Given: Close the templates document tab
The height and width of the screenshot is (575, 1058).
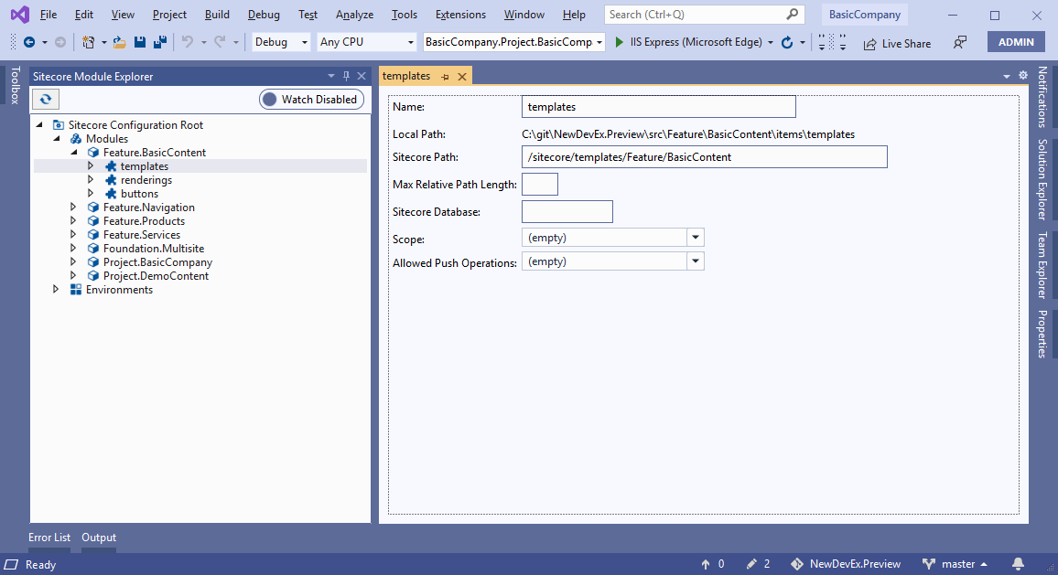Looking at the screenshot, I should click(462, 77).
